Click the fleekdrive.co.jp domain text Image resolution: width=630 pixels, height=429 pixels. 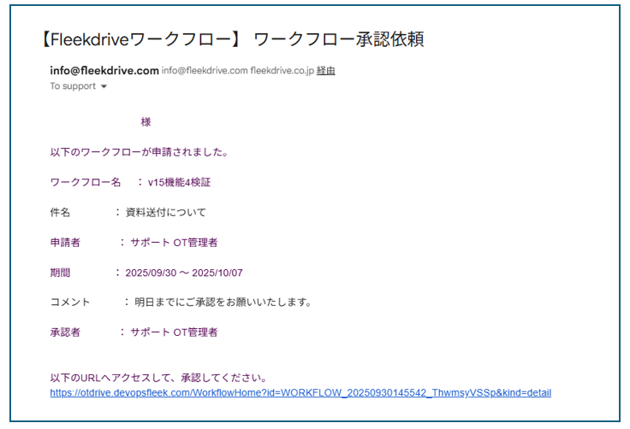point(282,71)
